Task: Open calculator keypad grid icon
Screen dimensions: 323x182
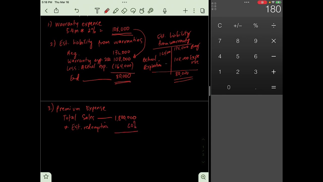Action: [214, 6]
